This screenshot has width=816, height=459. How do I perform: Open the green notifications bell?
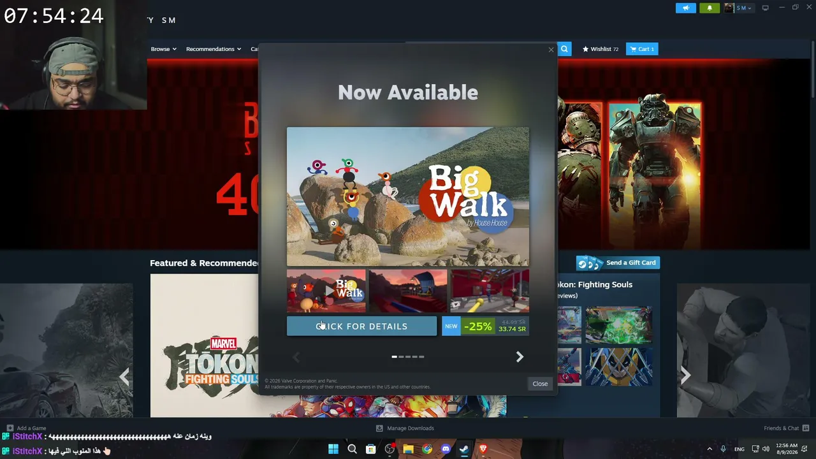click(x=710, y=8)
